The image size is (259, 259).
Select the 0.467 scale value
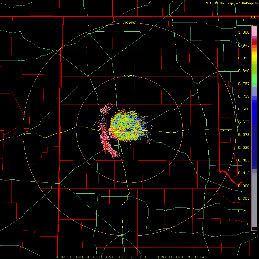point(244,160)
